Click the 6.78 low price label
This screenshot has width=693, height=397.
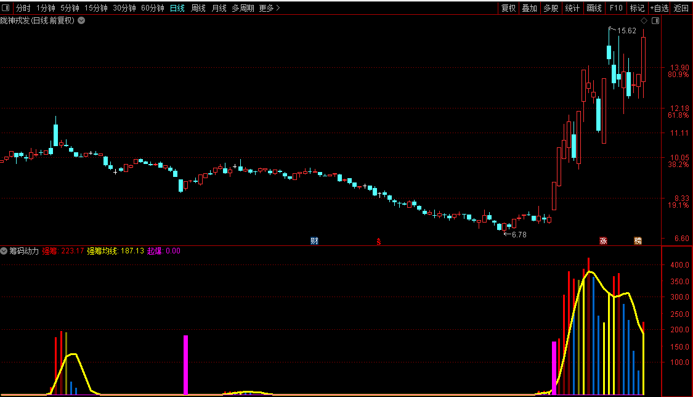[x=519, y=235]
